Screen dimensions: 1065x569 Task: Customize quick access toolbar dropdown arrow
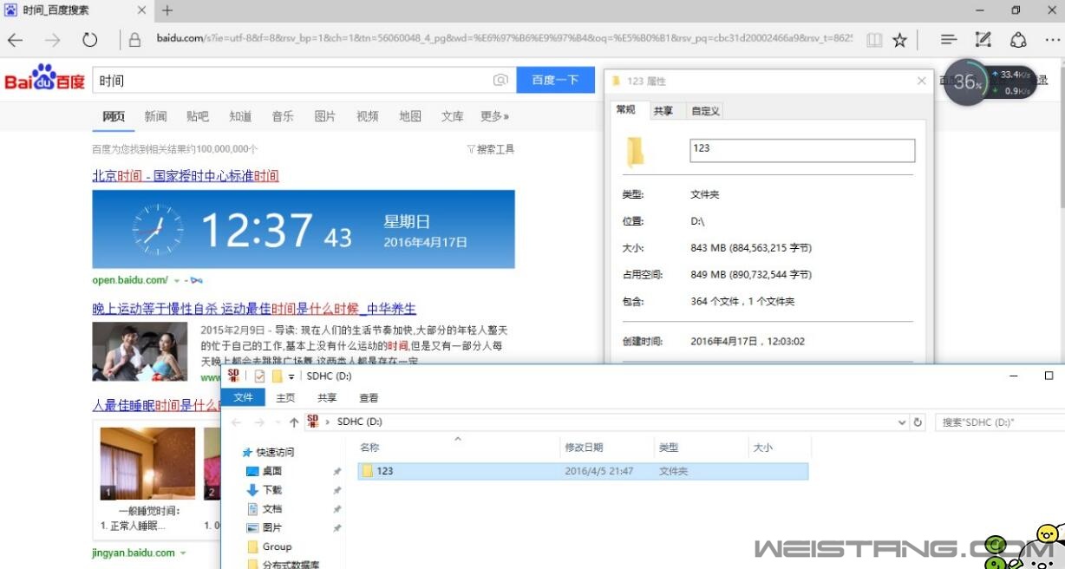pos(291,376)
